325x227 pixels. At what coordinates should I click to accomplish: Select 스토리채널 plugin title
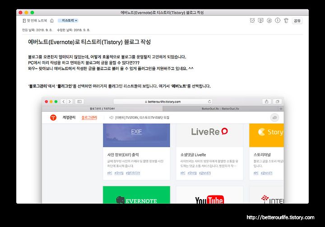(262, 154)
